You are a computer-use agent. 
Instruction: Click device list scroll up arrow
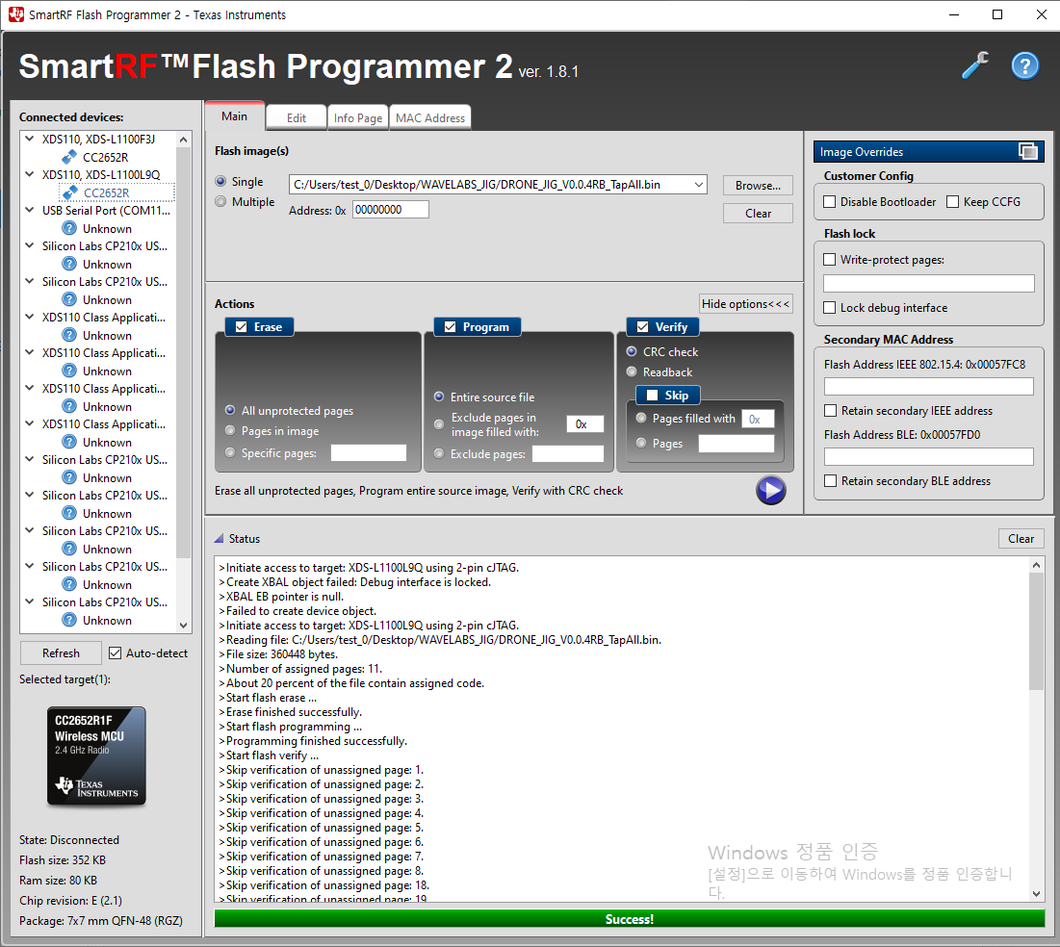[183, 140]
